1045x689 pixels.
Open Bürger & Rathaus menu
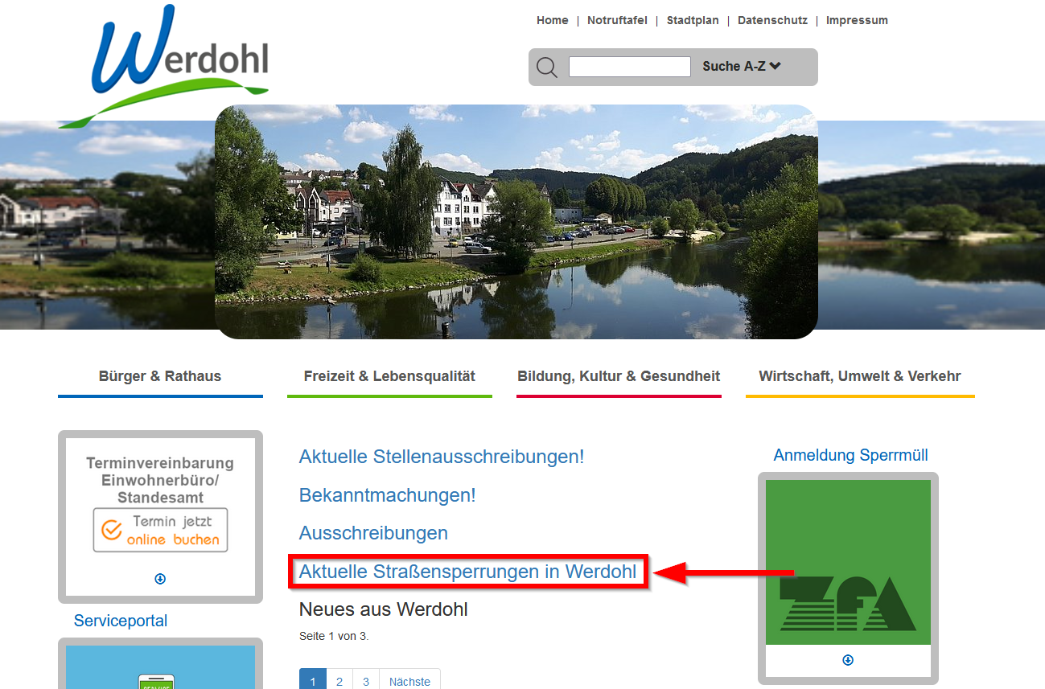point(160,376)
